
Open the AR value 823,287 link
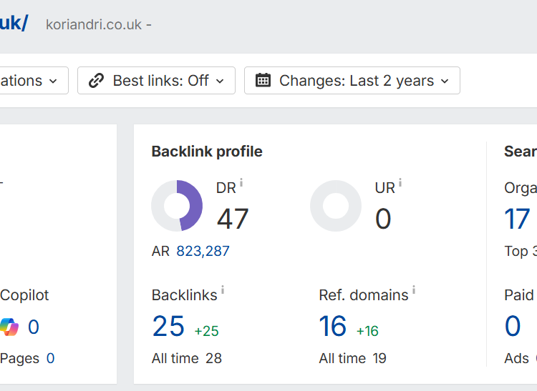pyautogui.click(x=203, y=251)
